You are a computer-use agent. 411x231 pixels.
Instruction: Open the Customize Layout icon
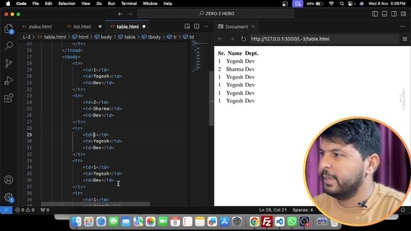(x=403, y=13)
